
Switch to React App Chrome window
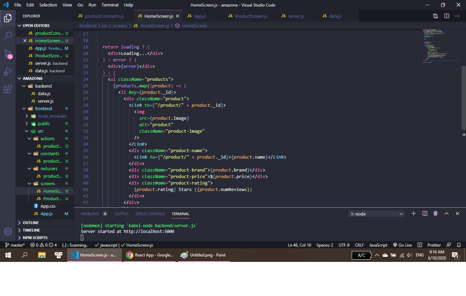pyautogui.click(x=149, y=255)
